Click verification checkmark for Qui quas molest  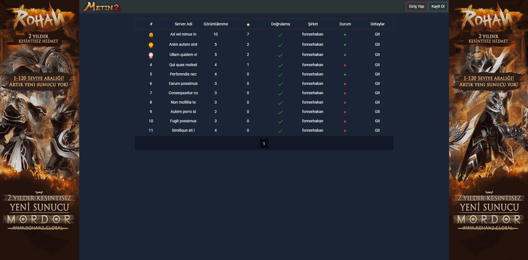[x=280, y=66]
